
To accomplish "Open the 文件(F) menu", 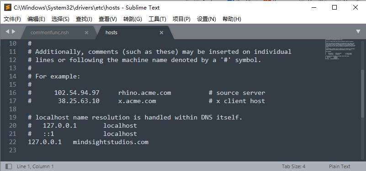I will (x=12, y=19).
